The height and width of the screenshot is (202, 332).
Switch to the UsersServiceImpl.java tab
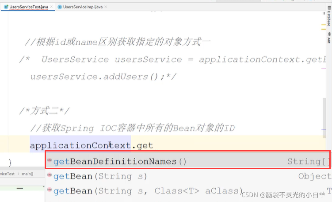tap(83, 7)
